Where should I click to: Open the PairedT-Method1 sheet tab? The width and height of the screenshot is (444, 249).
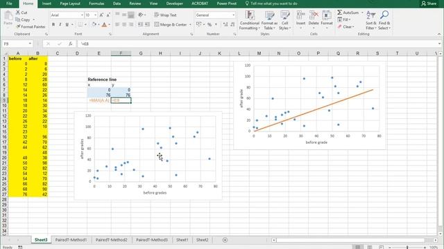pos(71,240)
